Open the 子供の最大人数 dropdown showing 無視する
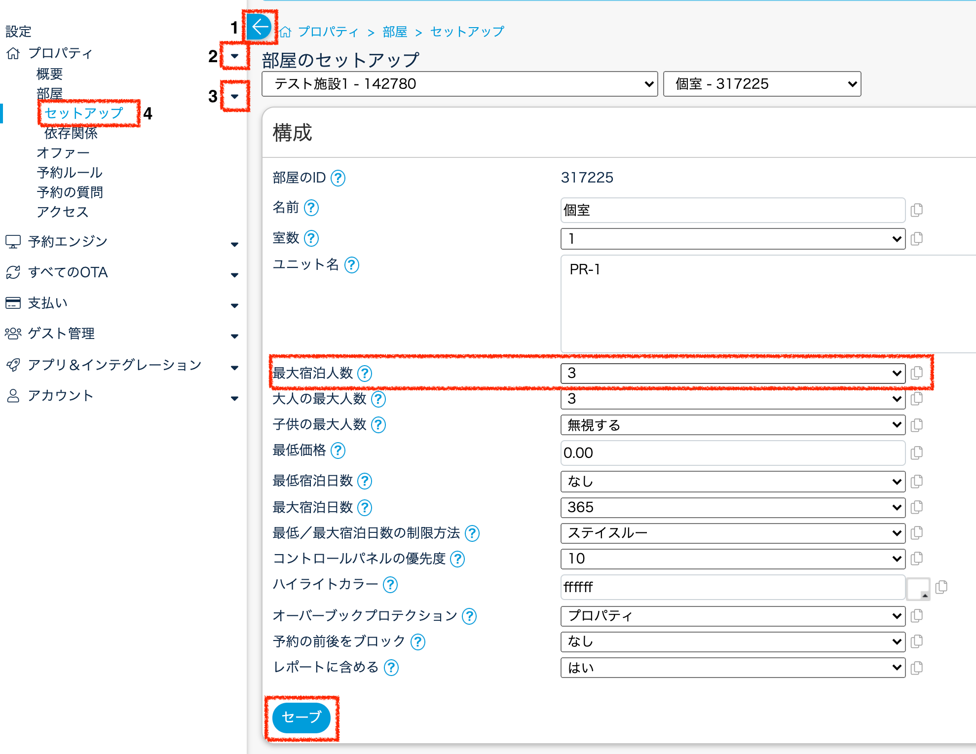This screenshot has height=754, width=976. pos(733,425)
